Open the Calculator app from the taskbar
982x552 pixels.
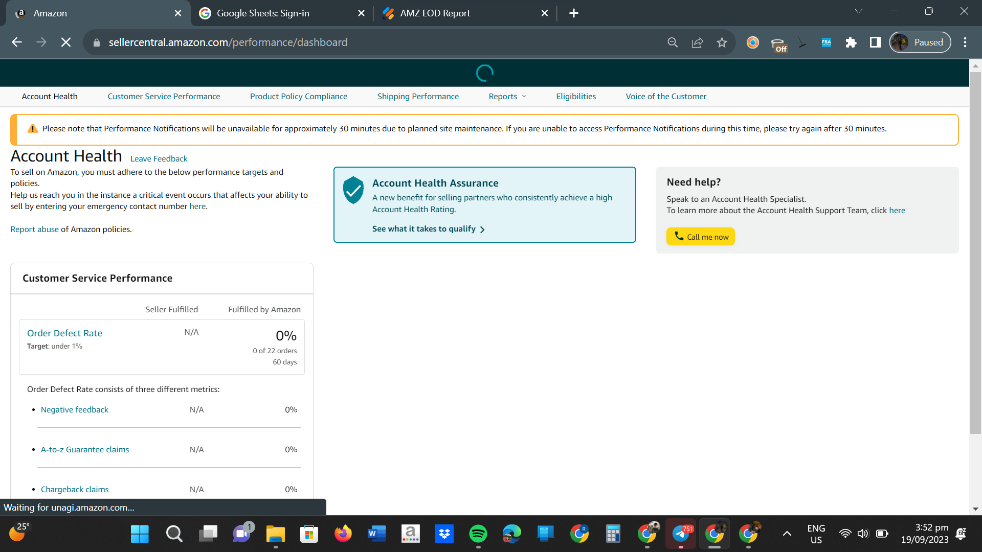pos(613,534)
